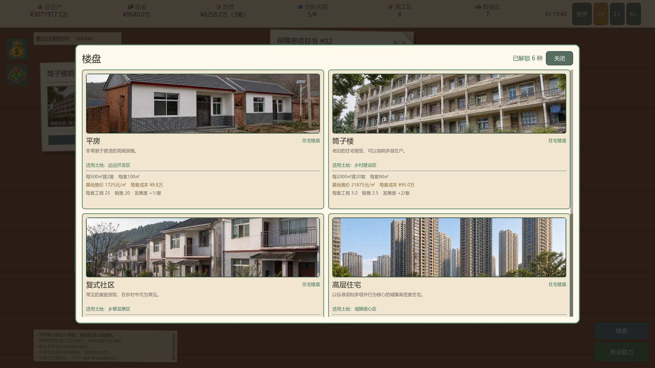
Task: Select the 复式社区 property photo
Action: [203, 247]
